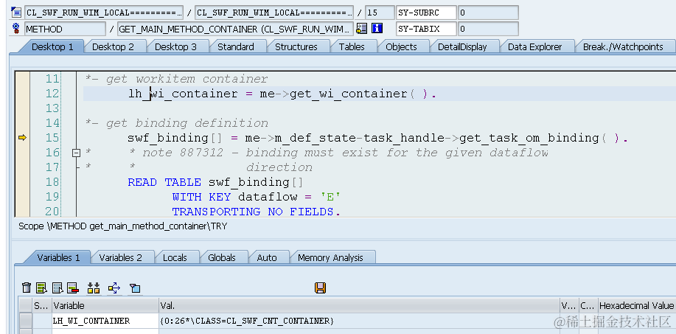Image resolution: width=676 pixels, height=334 pixels.
Task: Click the note 887312 comment line
Action: pyautogui.click(x=317, y=153)
